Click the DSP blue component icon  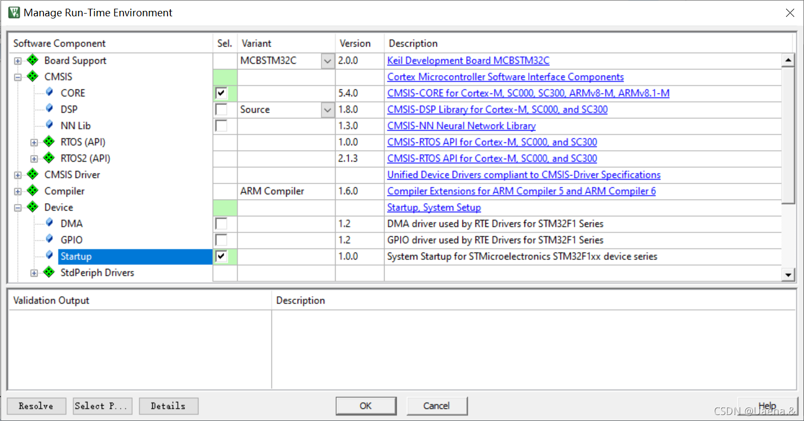[x=50, y=109]
